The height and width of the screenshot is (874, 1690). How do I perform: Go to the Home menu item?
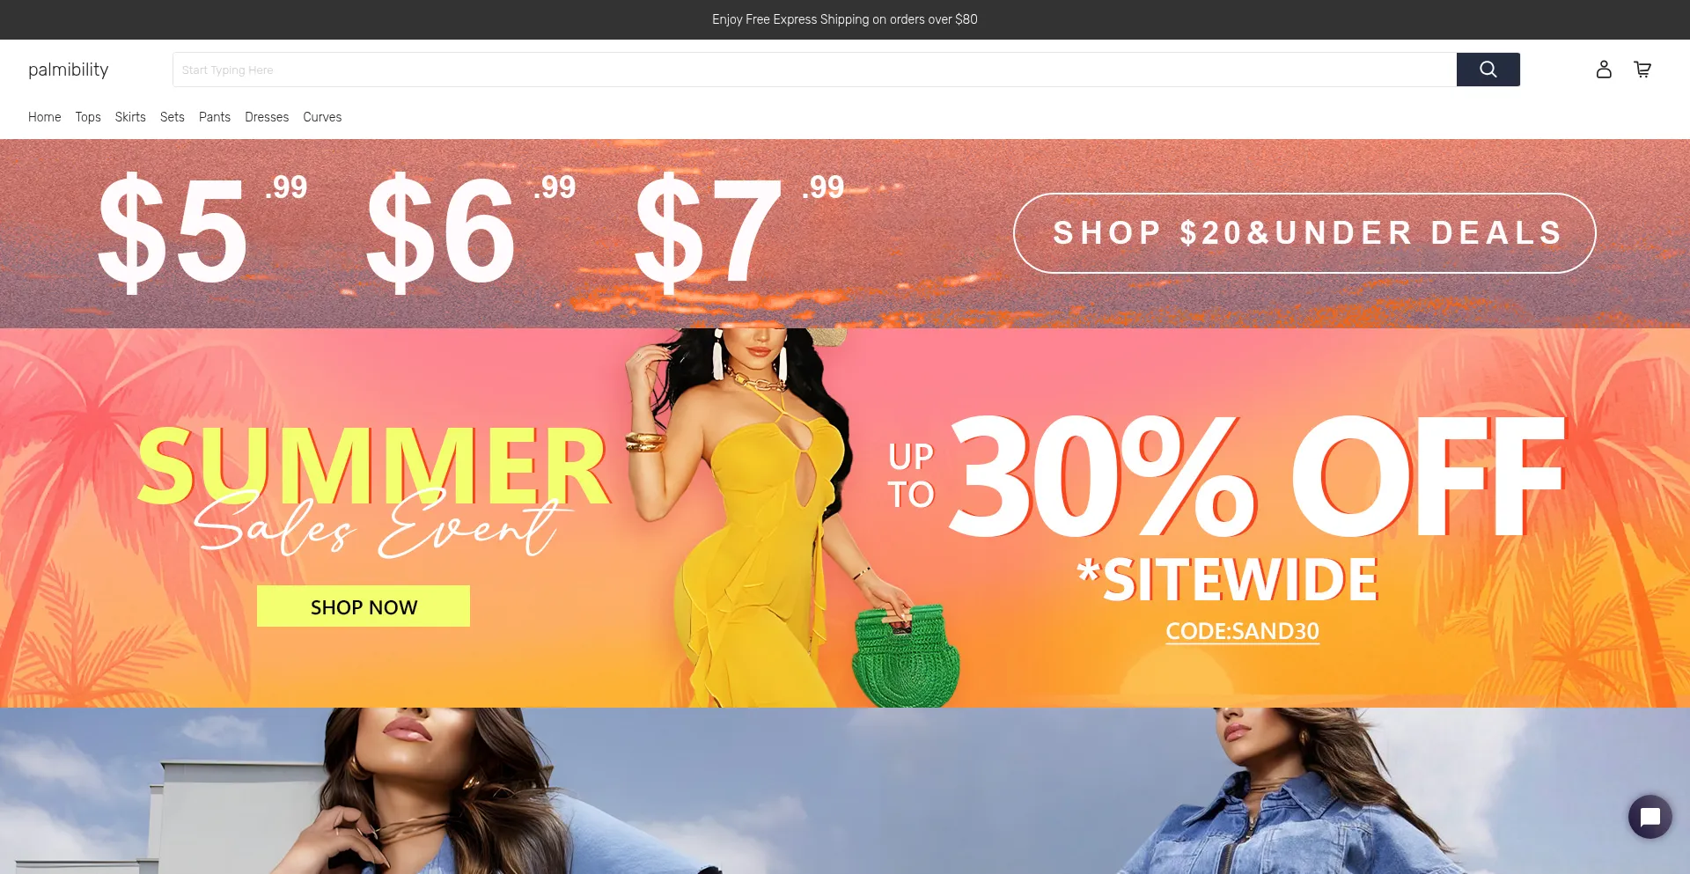(44, 117)
